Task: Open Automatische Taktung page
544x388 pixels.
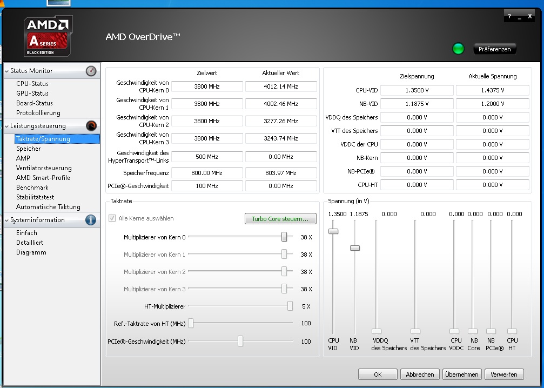Action: 48,207
